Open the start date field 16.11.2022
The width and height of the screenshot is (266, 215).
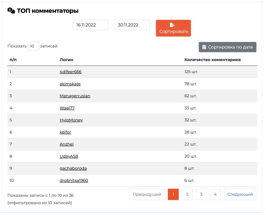[x=91, y=25]
